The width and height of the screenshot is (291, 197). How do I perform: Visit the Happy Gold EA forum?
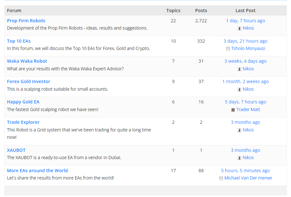(23, 102)
